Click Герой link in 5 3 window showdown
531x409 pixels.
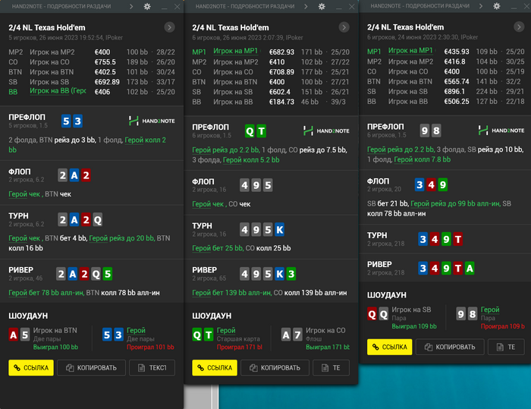click(136, 330)
